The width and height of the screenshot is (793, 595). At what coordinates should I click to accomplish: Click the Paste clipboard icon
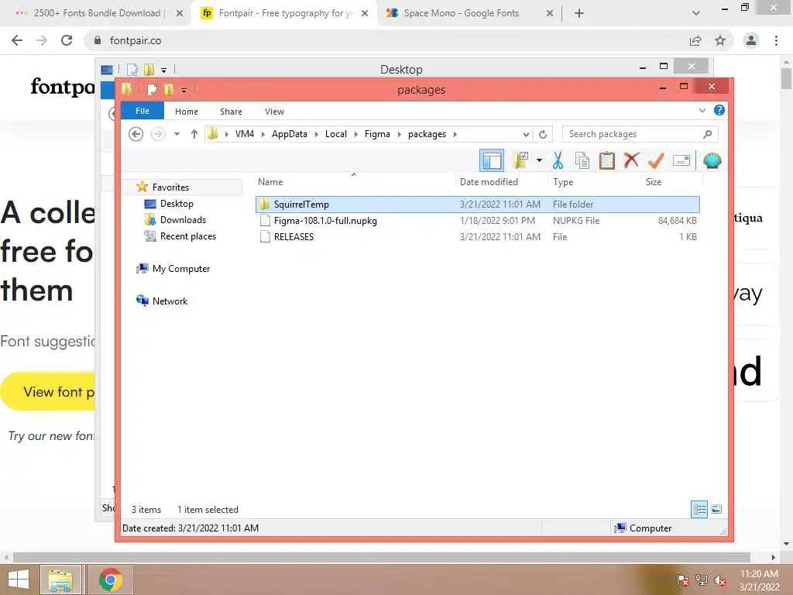tap(606, 160)
